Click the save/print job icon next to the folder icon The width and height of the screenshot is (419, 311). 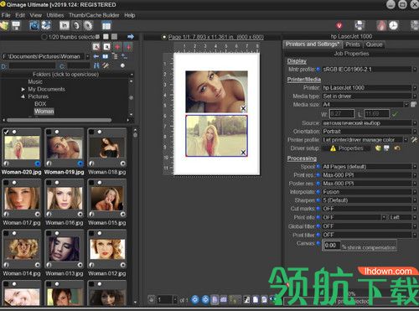pyautogui.click(x=16, y=26)
